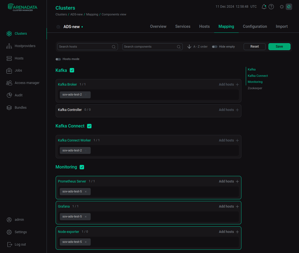Open the help question mark icon
This screenshot has width=299, height=253.
pyautogui.click(x=271, y=7)
